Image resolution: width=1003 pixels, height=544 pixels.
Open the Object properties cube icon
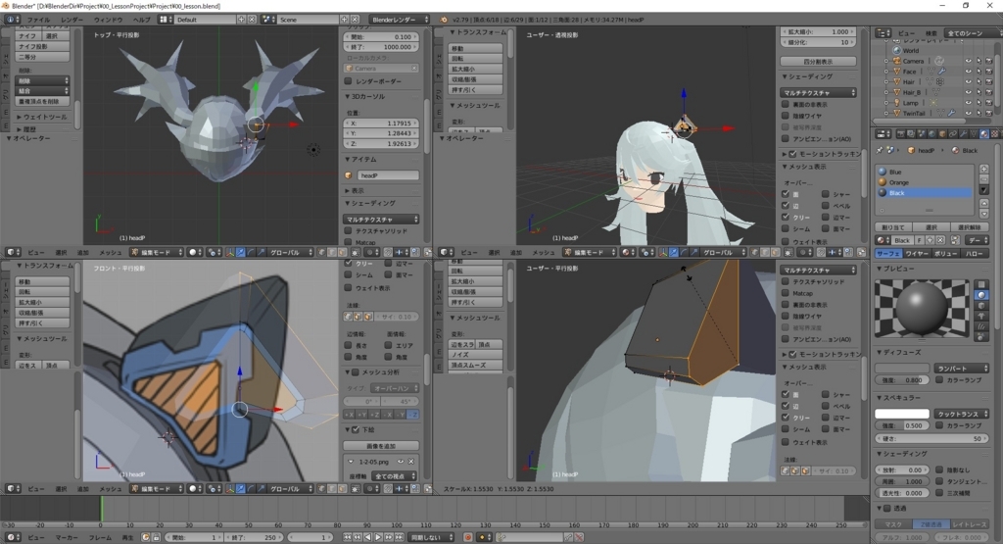tap(942, 133)
